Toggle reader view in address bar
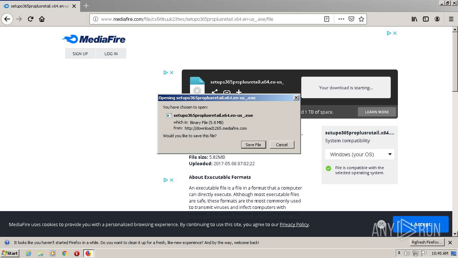 (327, 19)
